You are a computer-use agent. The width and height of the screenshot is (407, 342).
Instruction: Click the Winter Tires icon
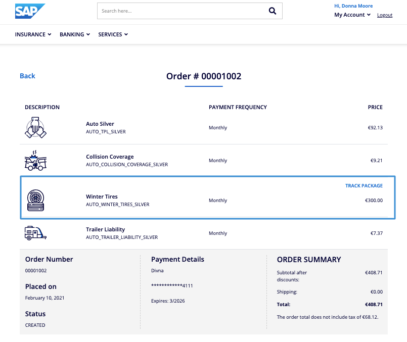(35, 201)
